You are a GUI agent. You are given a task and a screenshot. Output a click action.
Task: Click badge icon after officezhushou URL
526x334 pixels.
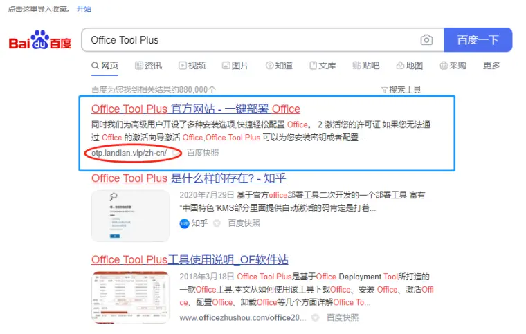316,317
